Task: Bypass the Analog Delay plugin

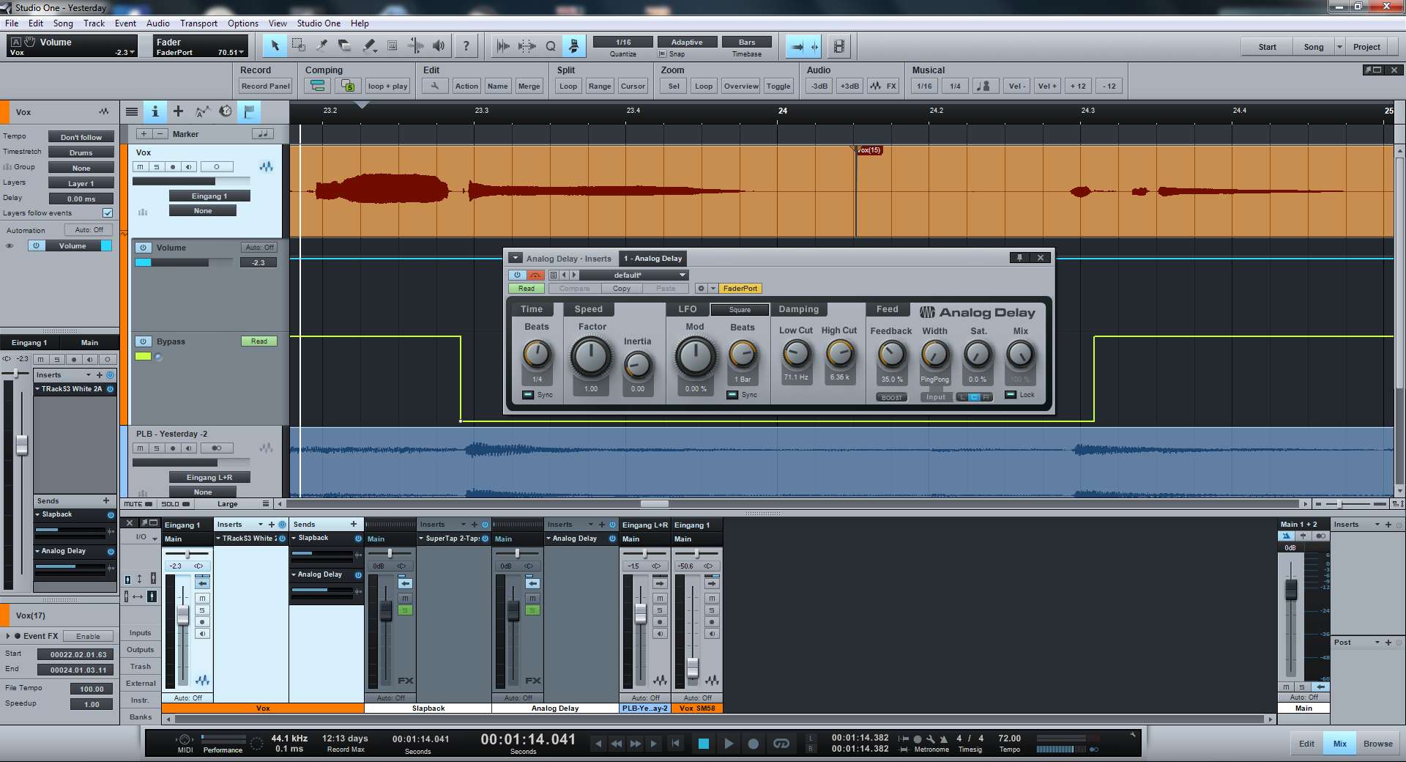Action: coord(535,275)
